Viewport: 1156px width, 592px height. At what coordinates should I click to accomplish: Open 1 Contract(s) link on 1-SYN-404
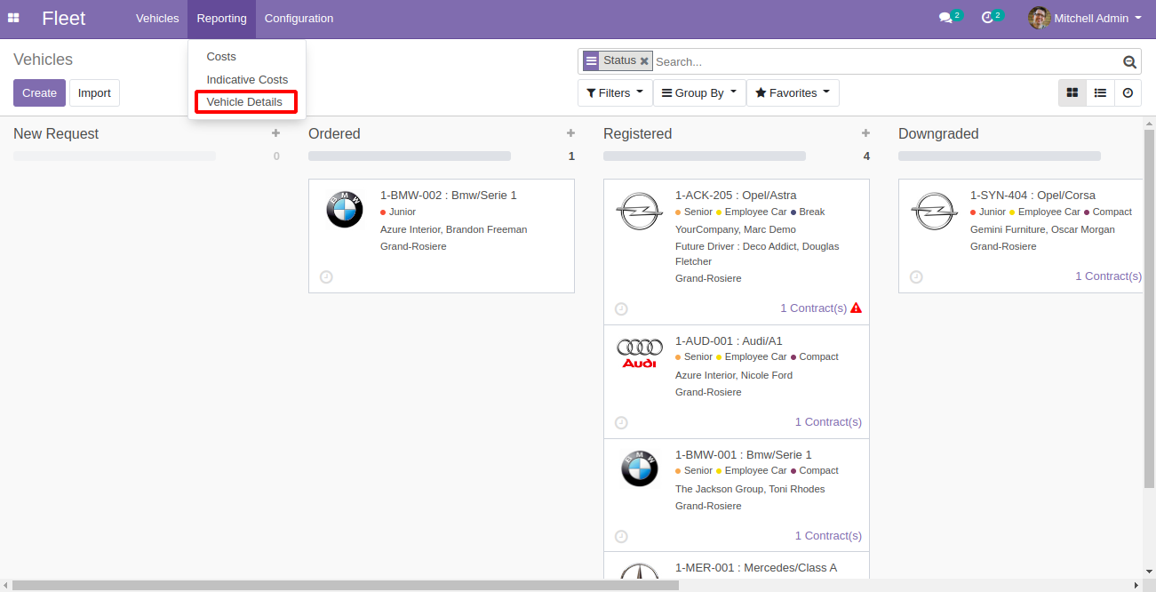(x=1108, y=276)
